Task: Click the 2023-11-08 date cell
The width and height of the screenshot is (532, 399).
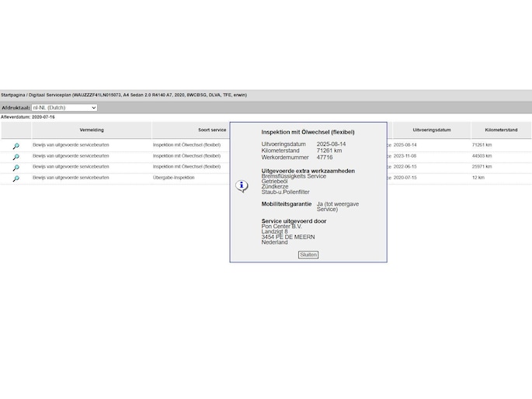Action: pos(405,156)
